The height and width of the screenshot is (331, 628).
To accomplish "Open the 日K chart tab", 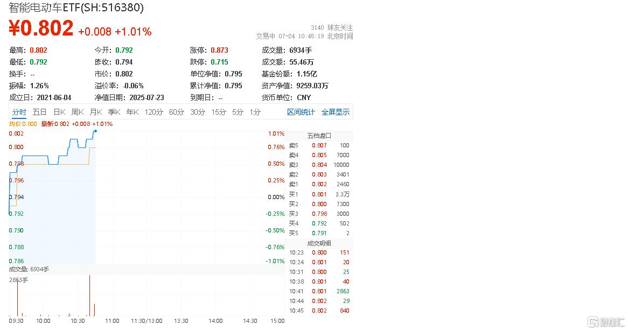I will [x=59, y=112].
